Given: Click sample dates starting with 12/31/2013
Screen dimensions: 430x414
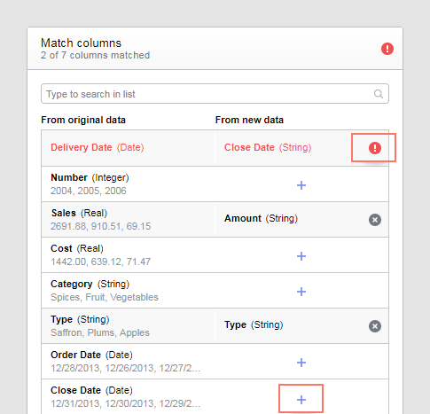Looking at the screenshot, I should (126, 403).
